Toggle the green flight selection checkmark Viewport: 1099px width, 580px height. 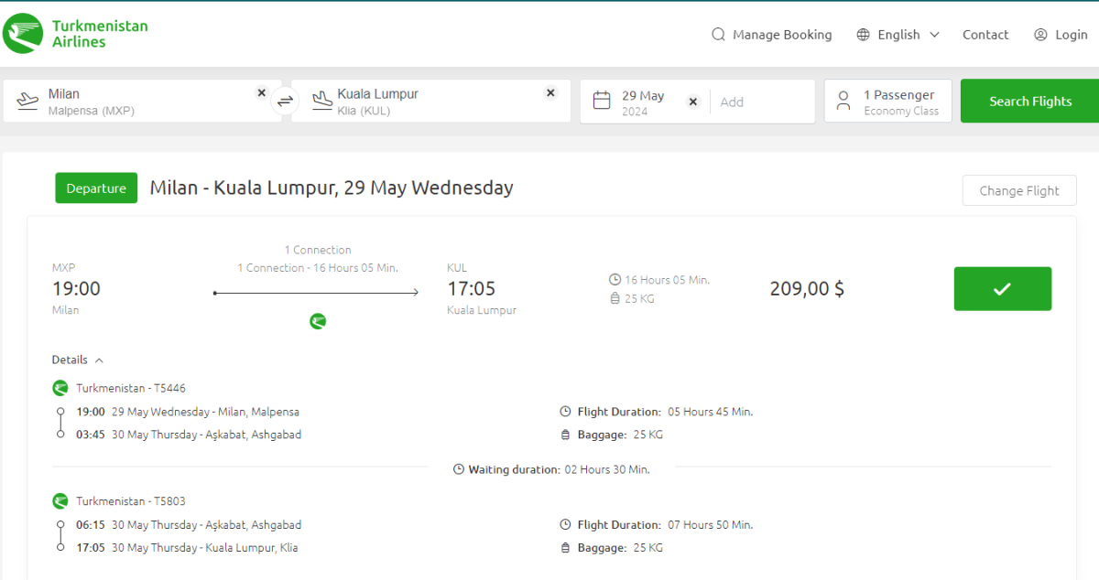click(1002, 289)
